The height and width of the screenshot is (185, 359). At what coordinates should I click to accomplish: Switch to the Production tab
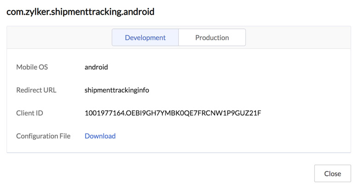212,37
